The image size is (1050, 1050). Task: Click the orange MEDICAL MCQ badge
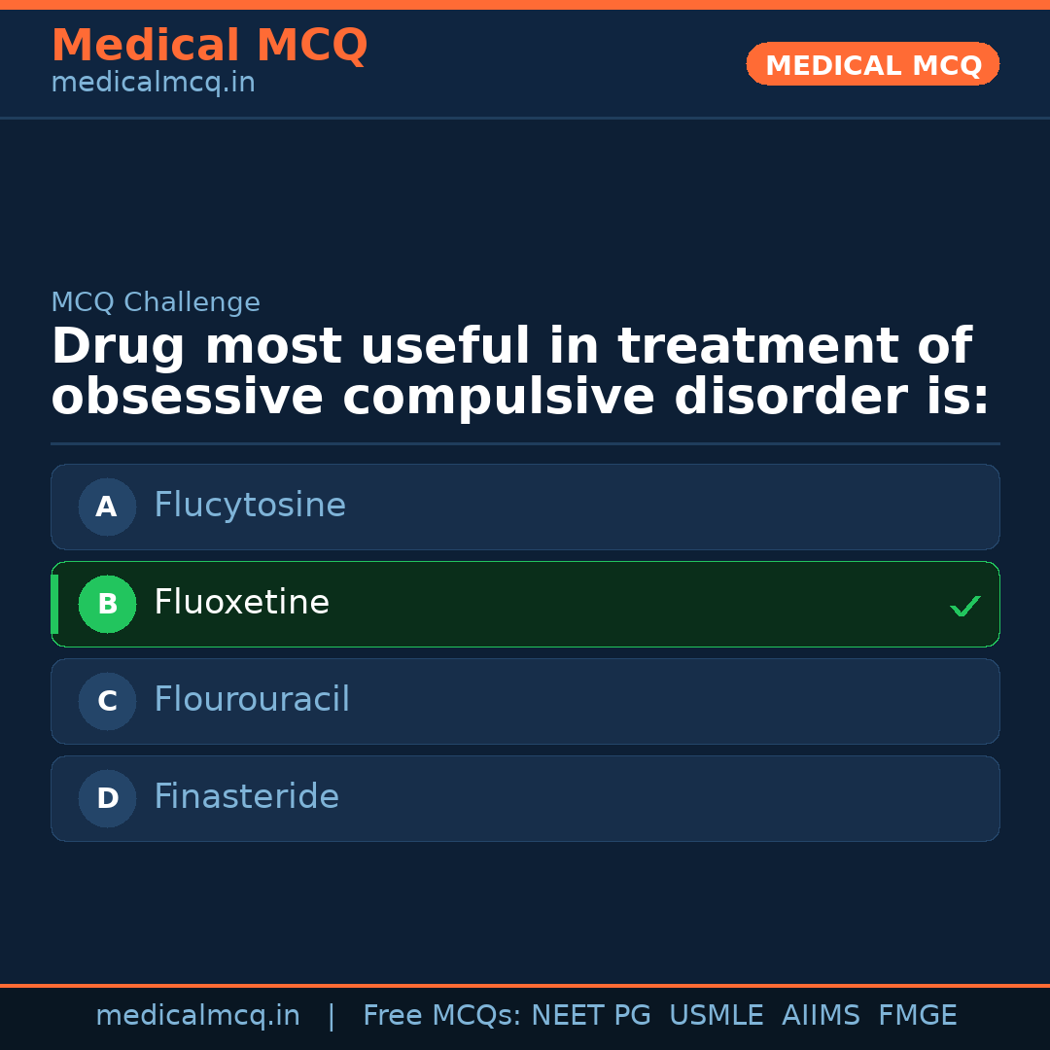[873, 65]
